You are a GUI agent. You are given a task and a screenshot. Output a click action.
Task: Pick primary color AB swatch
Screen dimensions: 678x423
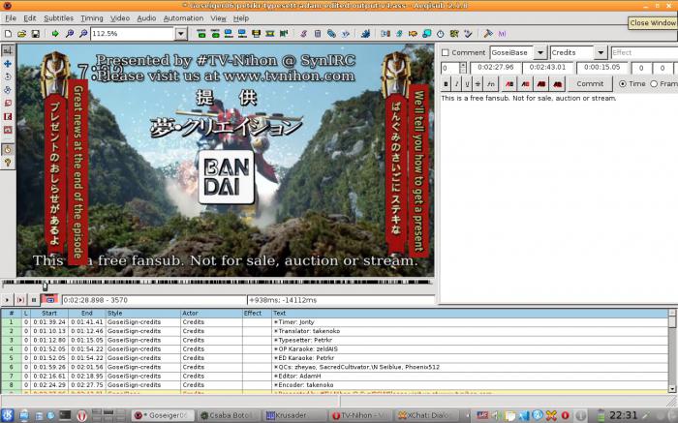[509, 84]
